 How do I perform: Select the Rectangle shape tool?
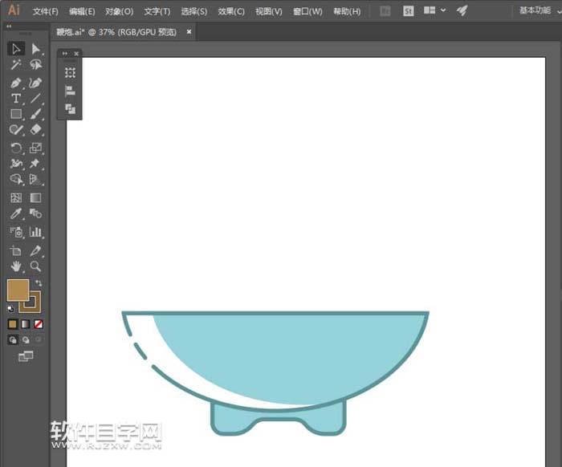tap(16, 114)
